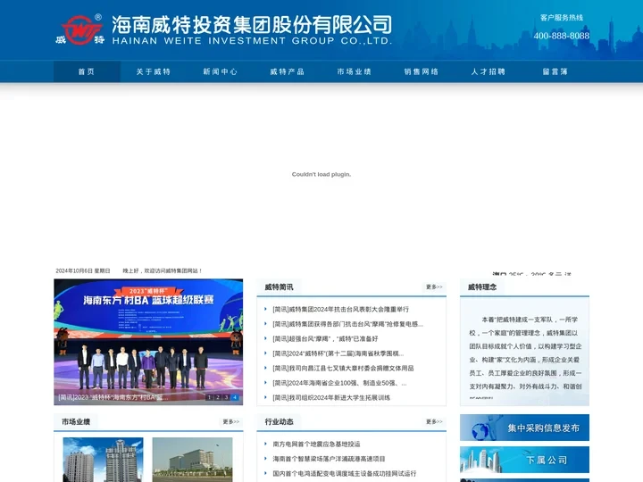Click the 下属公司 banner
Viewport: 643px width, 482px height.
pos(524,460)
